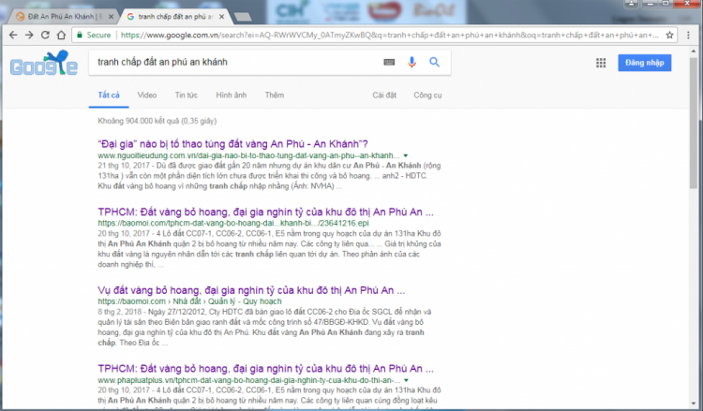The height and width of the screenshot is (411, 703).
Task: Reload the current page
Action: pyautogui.click(x=45, y=35)
